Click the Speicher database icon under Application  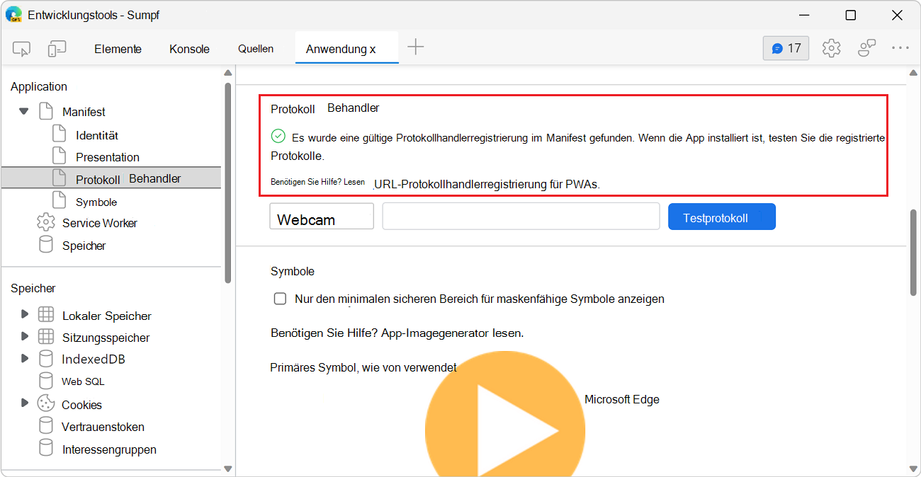(x=45, y=245)
